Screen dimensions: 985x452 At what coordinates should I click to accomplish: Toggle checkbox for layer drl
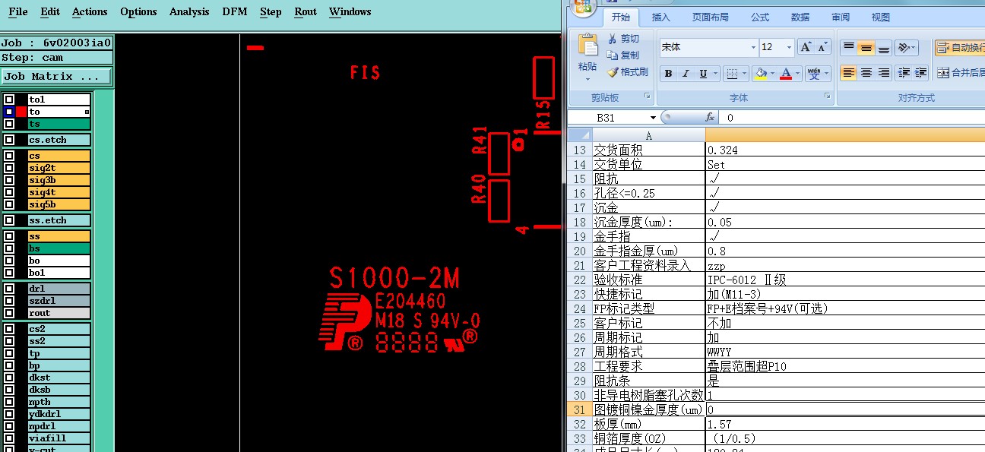[9, 289]
